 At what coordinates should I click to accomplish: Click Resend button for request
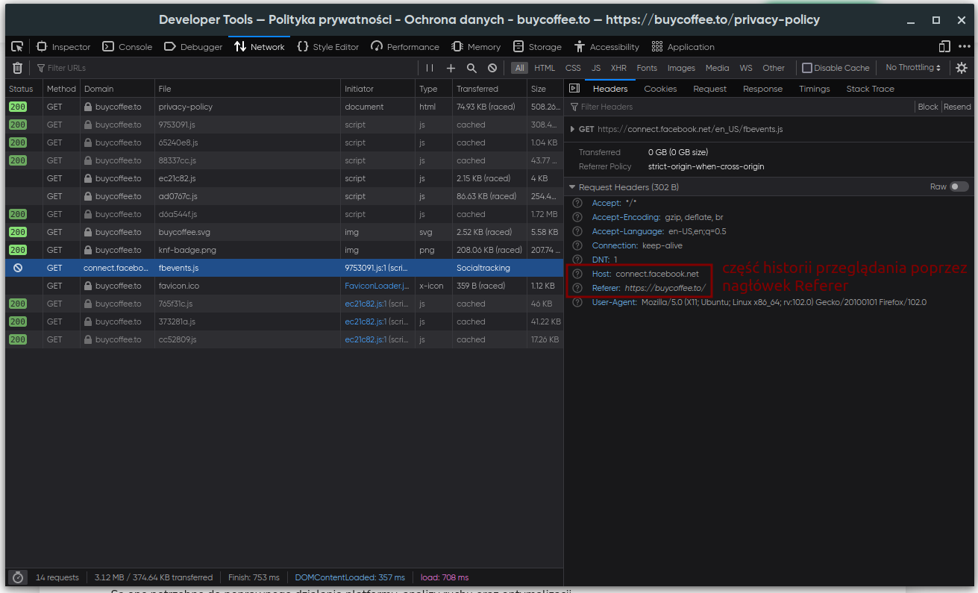click(957, 107)
